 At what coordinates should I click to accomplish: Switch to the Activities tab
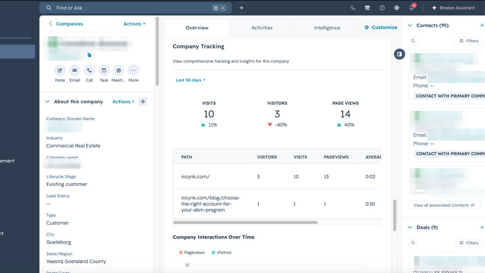click(262, 28)
